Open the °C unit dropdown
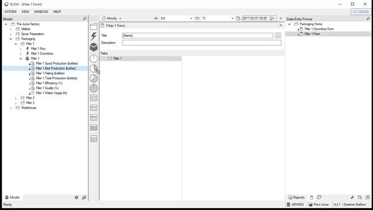Viewport: 373px width, 210px height. 233,18
